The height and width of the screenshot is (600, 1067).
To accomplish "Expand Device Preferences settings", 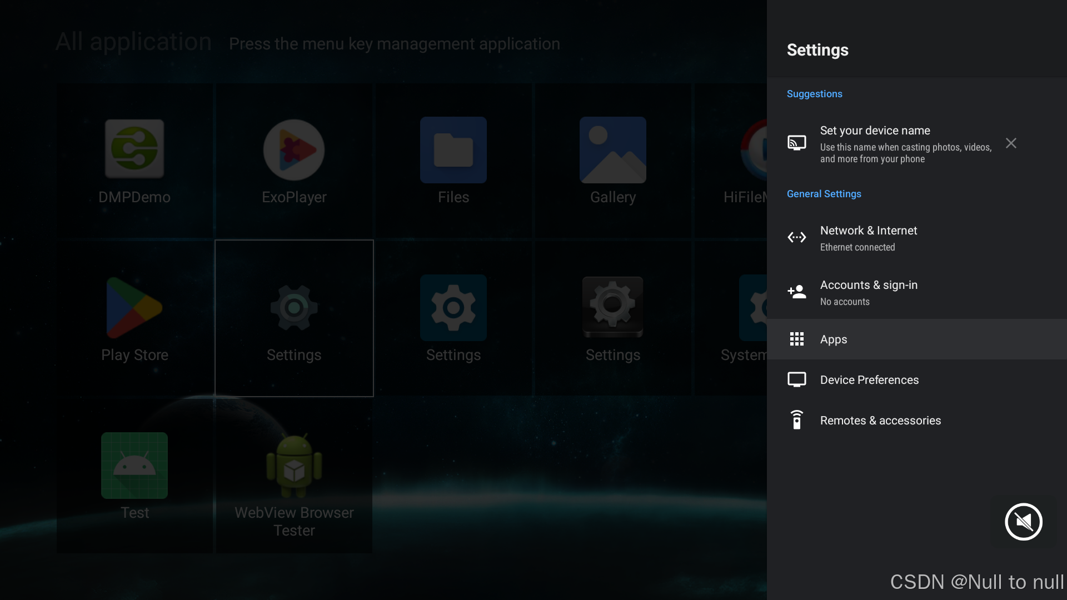I will [x=869, y=380].
